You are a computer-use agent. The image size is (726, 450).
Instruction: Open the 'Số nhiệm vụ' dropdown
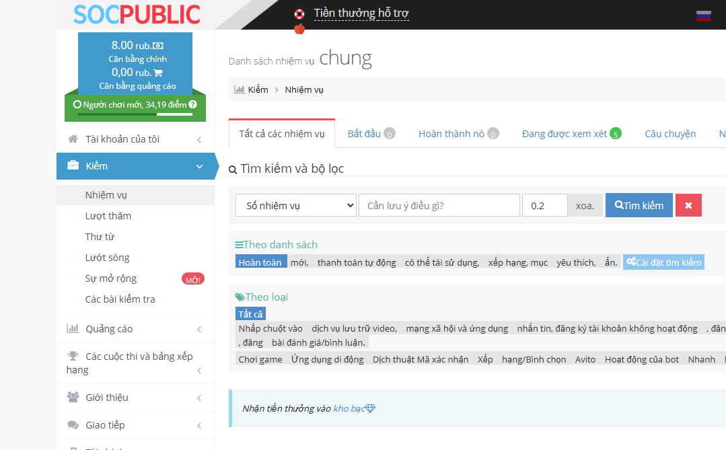point(295,206)
